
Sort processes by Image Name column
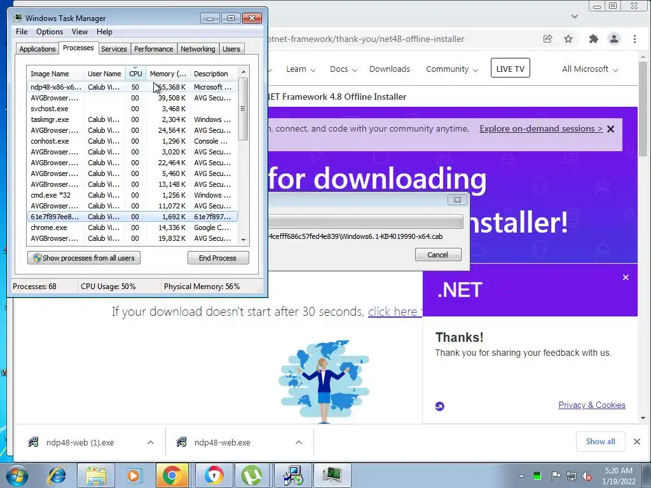(x=55, y=74)
